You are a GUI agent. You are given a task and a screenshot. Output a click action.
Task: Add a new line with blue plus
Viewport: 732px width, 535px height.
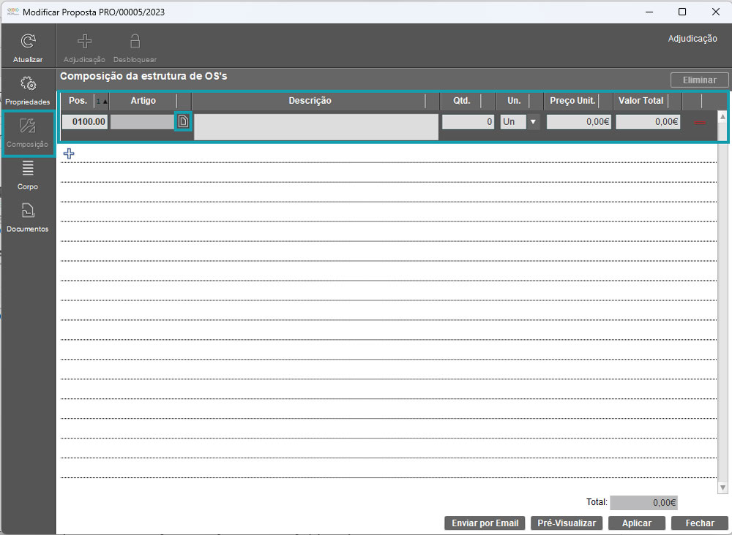tap(70, 153)
